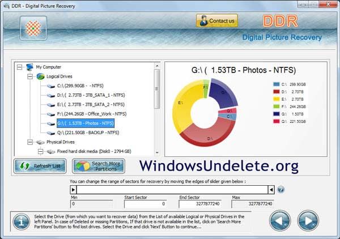The image size is (340, 239).
Task: Collapse the Fixed hard disk media node
Action: [x=40, y=151]
